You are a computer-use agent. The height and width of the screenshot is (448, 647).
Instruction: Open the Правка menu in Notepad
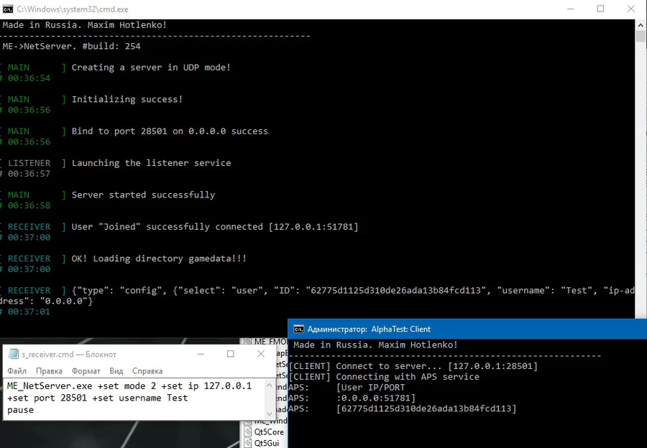click(49, 371)
